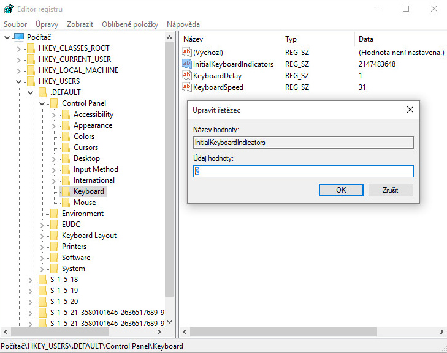Click the tree pane horizontal scrollbar thumb
The height and width of the screenshot is (353, 447).
click(60, 332)
